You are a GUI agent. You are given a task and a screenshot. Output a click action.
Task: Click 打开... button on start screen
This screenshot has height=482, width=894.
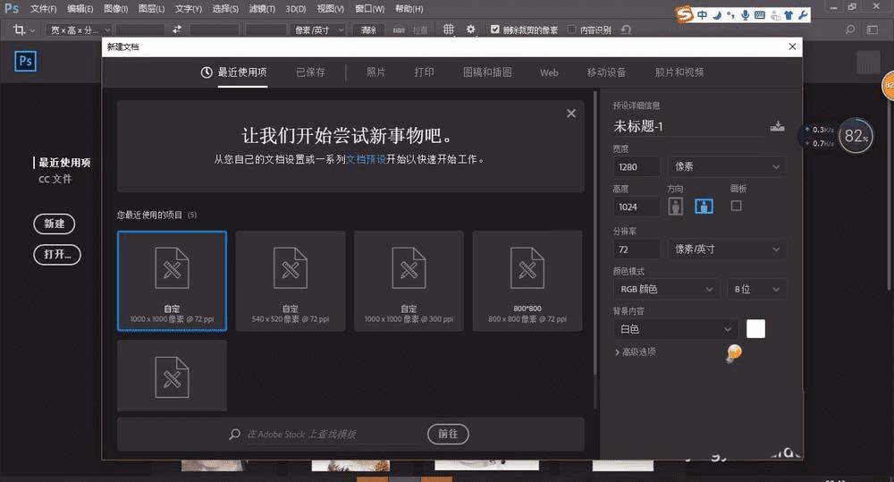click(x=57, y=254)
